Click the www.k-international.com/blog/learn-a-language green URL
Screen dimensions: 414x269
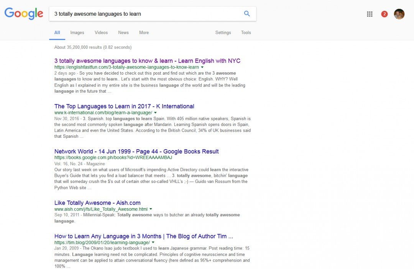click(x=103, y=113)
